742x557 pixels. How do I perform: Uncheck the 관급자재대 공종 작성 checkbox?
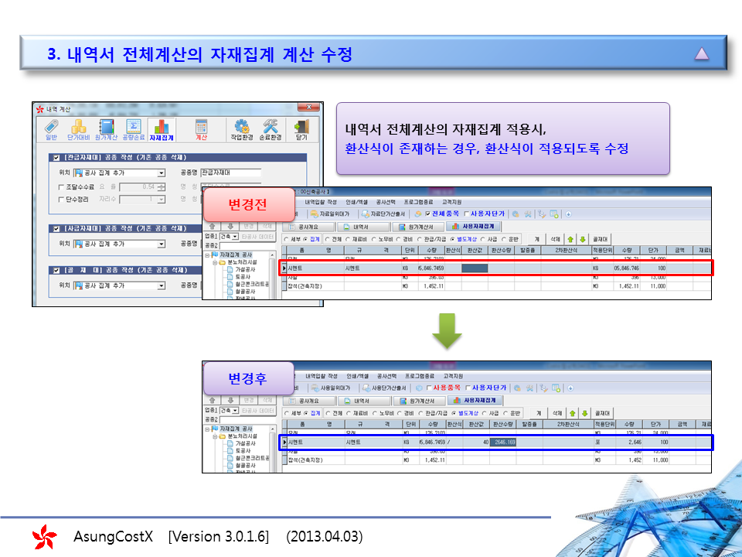[56, 159]
